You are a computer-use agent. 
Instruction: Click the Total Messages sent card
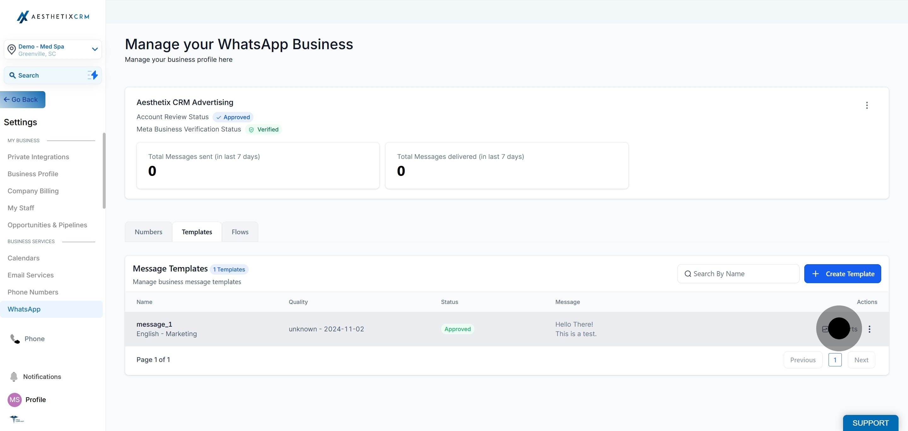[258, 165]
